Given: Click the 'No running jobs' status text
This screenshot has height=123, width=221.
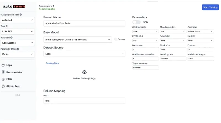Looking at the screenshot, I should pyautogui.click(x=47, y=9).
